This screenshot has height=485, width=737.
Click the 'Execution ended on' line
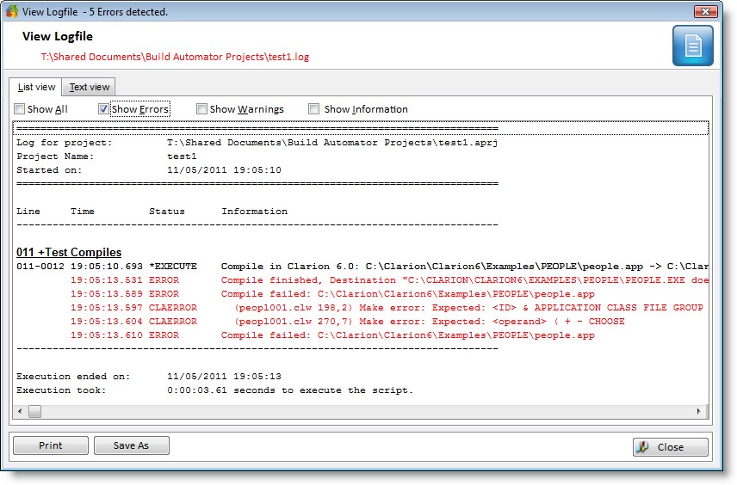point(361,377)
